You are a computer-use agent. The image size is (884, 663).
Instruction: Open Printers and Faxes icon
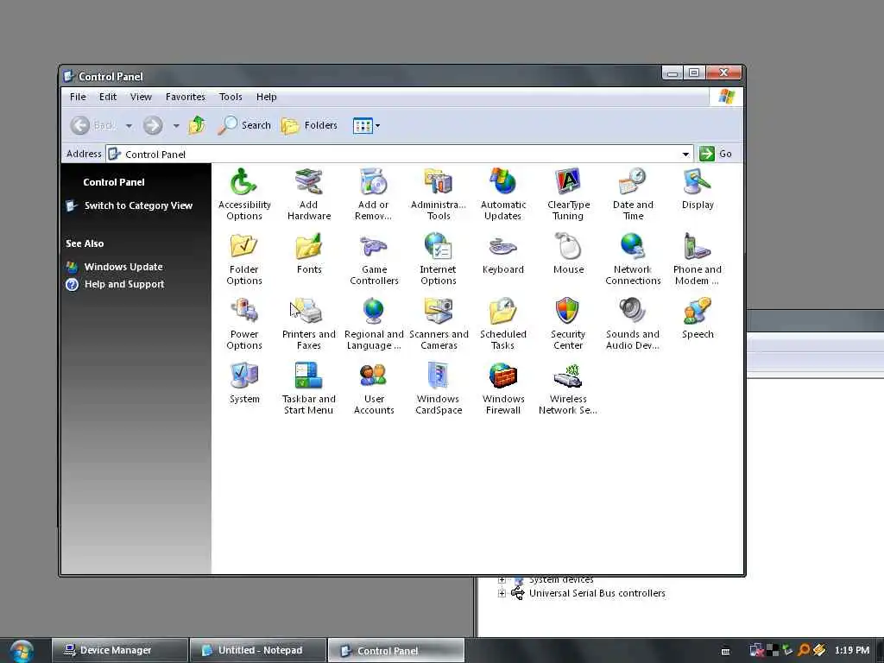[x=308, y=325]
